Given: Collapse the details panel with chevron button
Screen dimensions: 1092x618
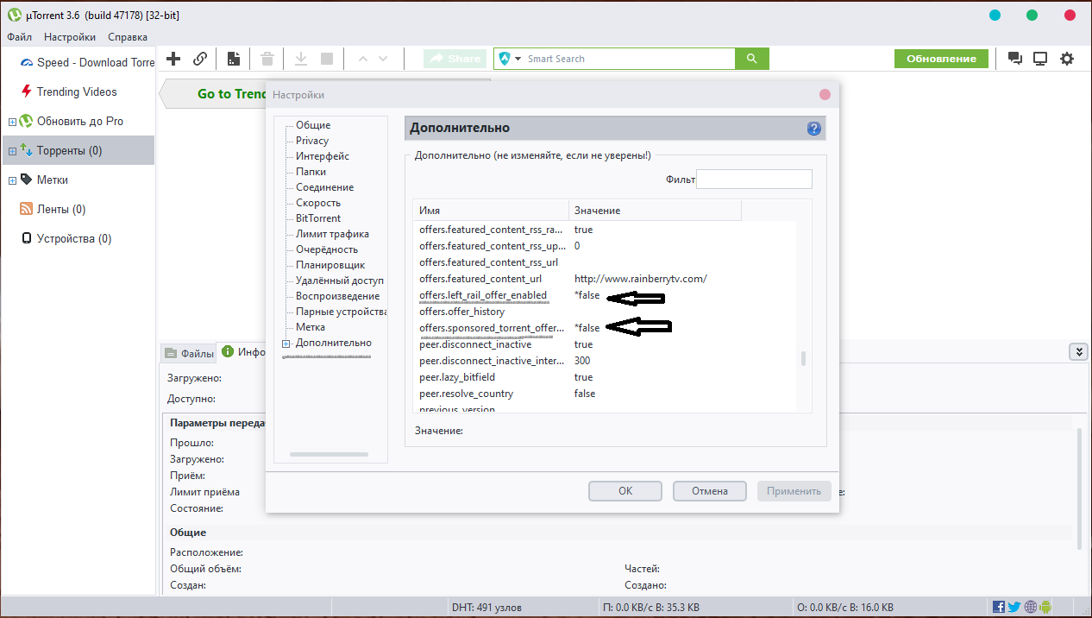Looking at the screenshot, I should point(1077,351).
